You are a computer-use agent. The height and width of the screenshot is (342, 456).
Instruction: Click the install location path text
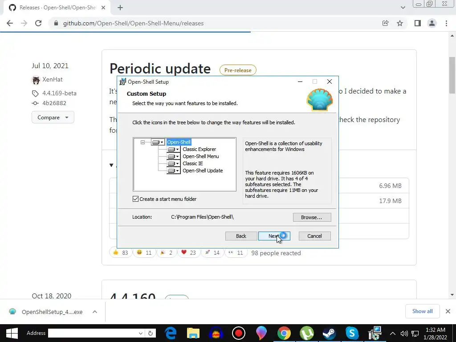pos(202,217)
